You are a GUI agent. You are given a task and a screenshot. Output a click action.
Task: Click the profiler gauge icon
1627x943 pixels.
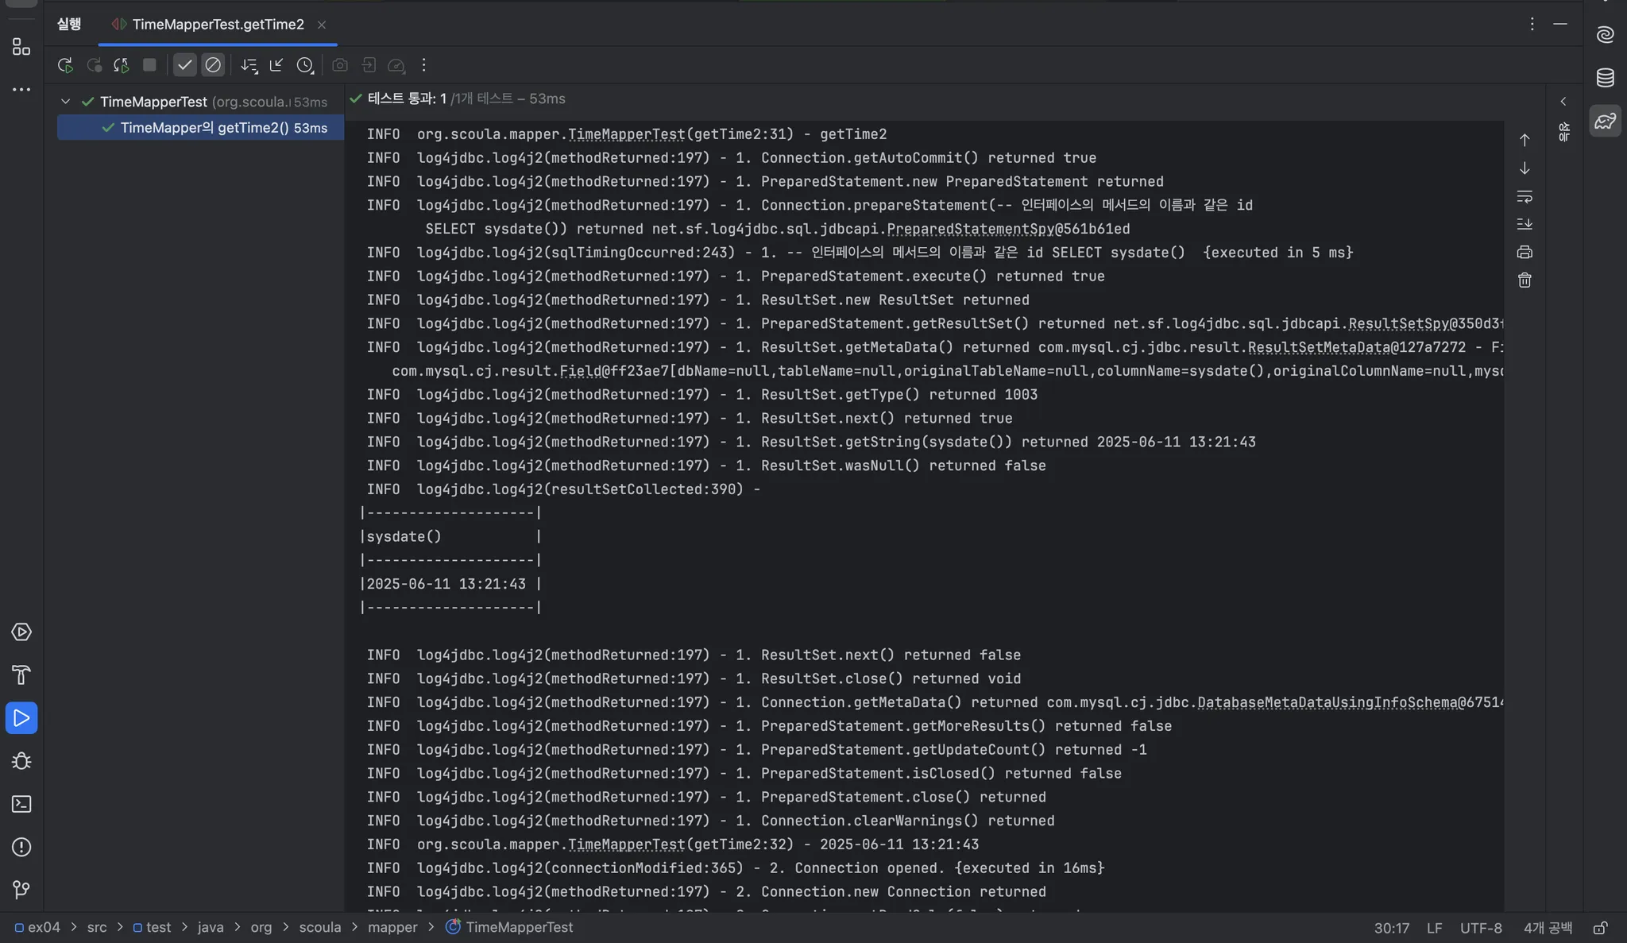pyautogui.click(x=396, y=65)
